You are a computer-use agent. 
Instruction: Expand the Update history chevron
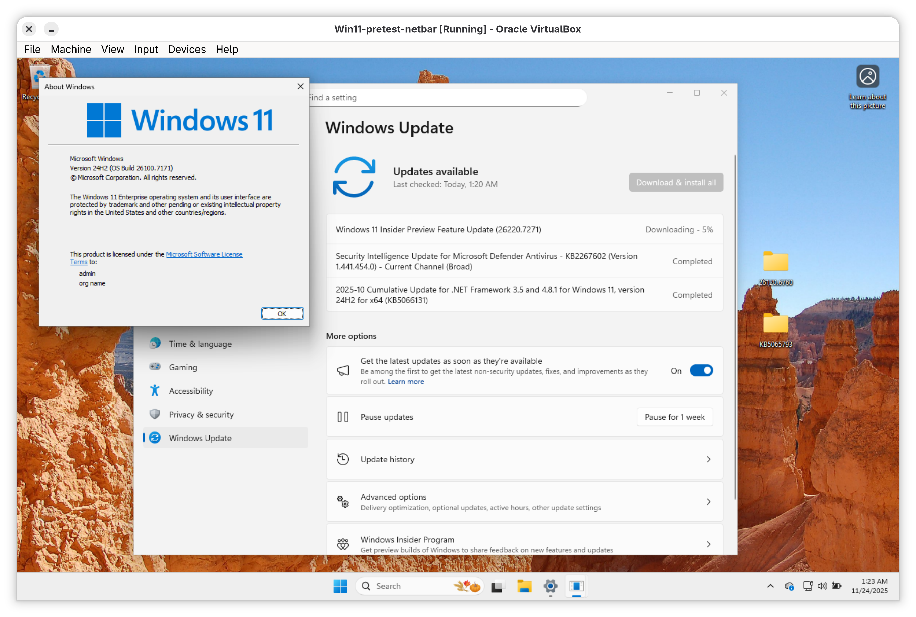tap(708, 459)
